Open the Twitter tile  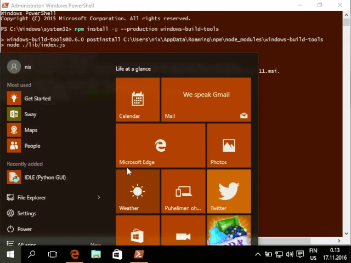coord(229,191)
